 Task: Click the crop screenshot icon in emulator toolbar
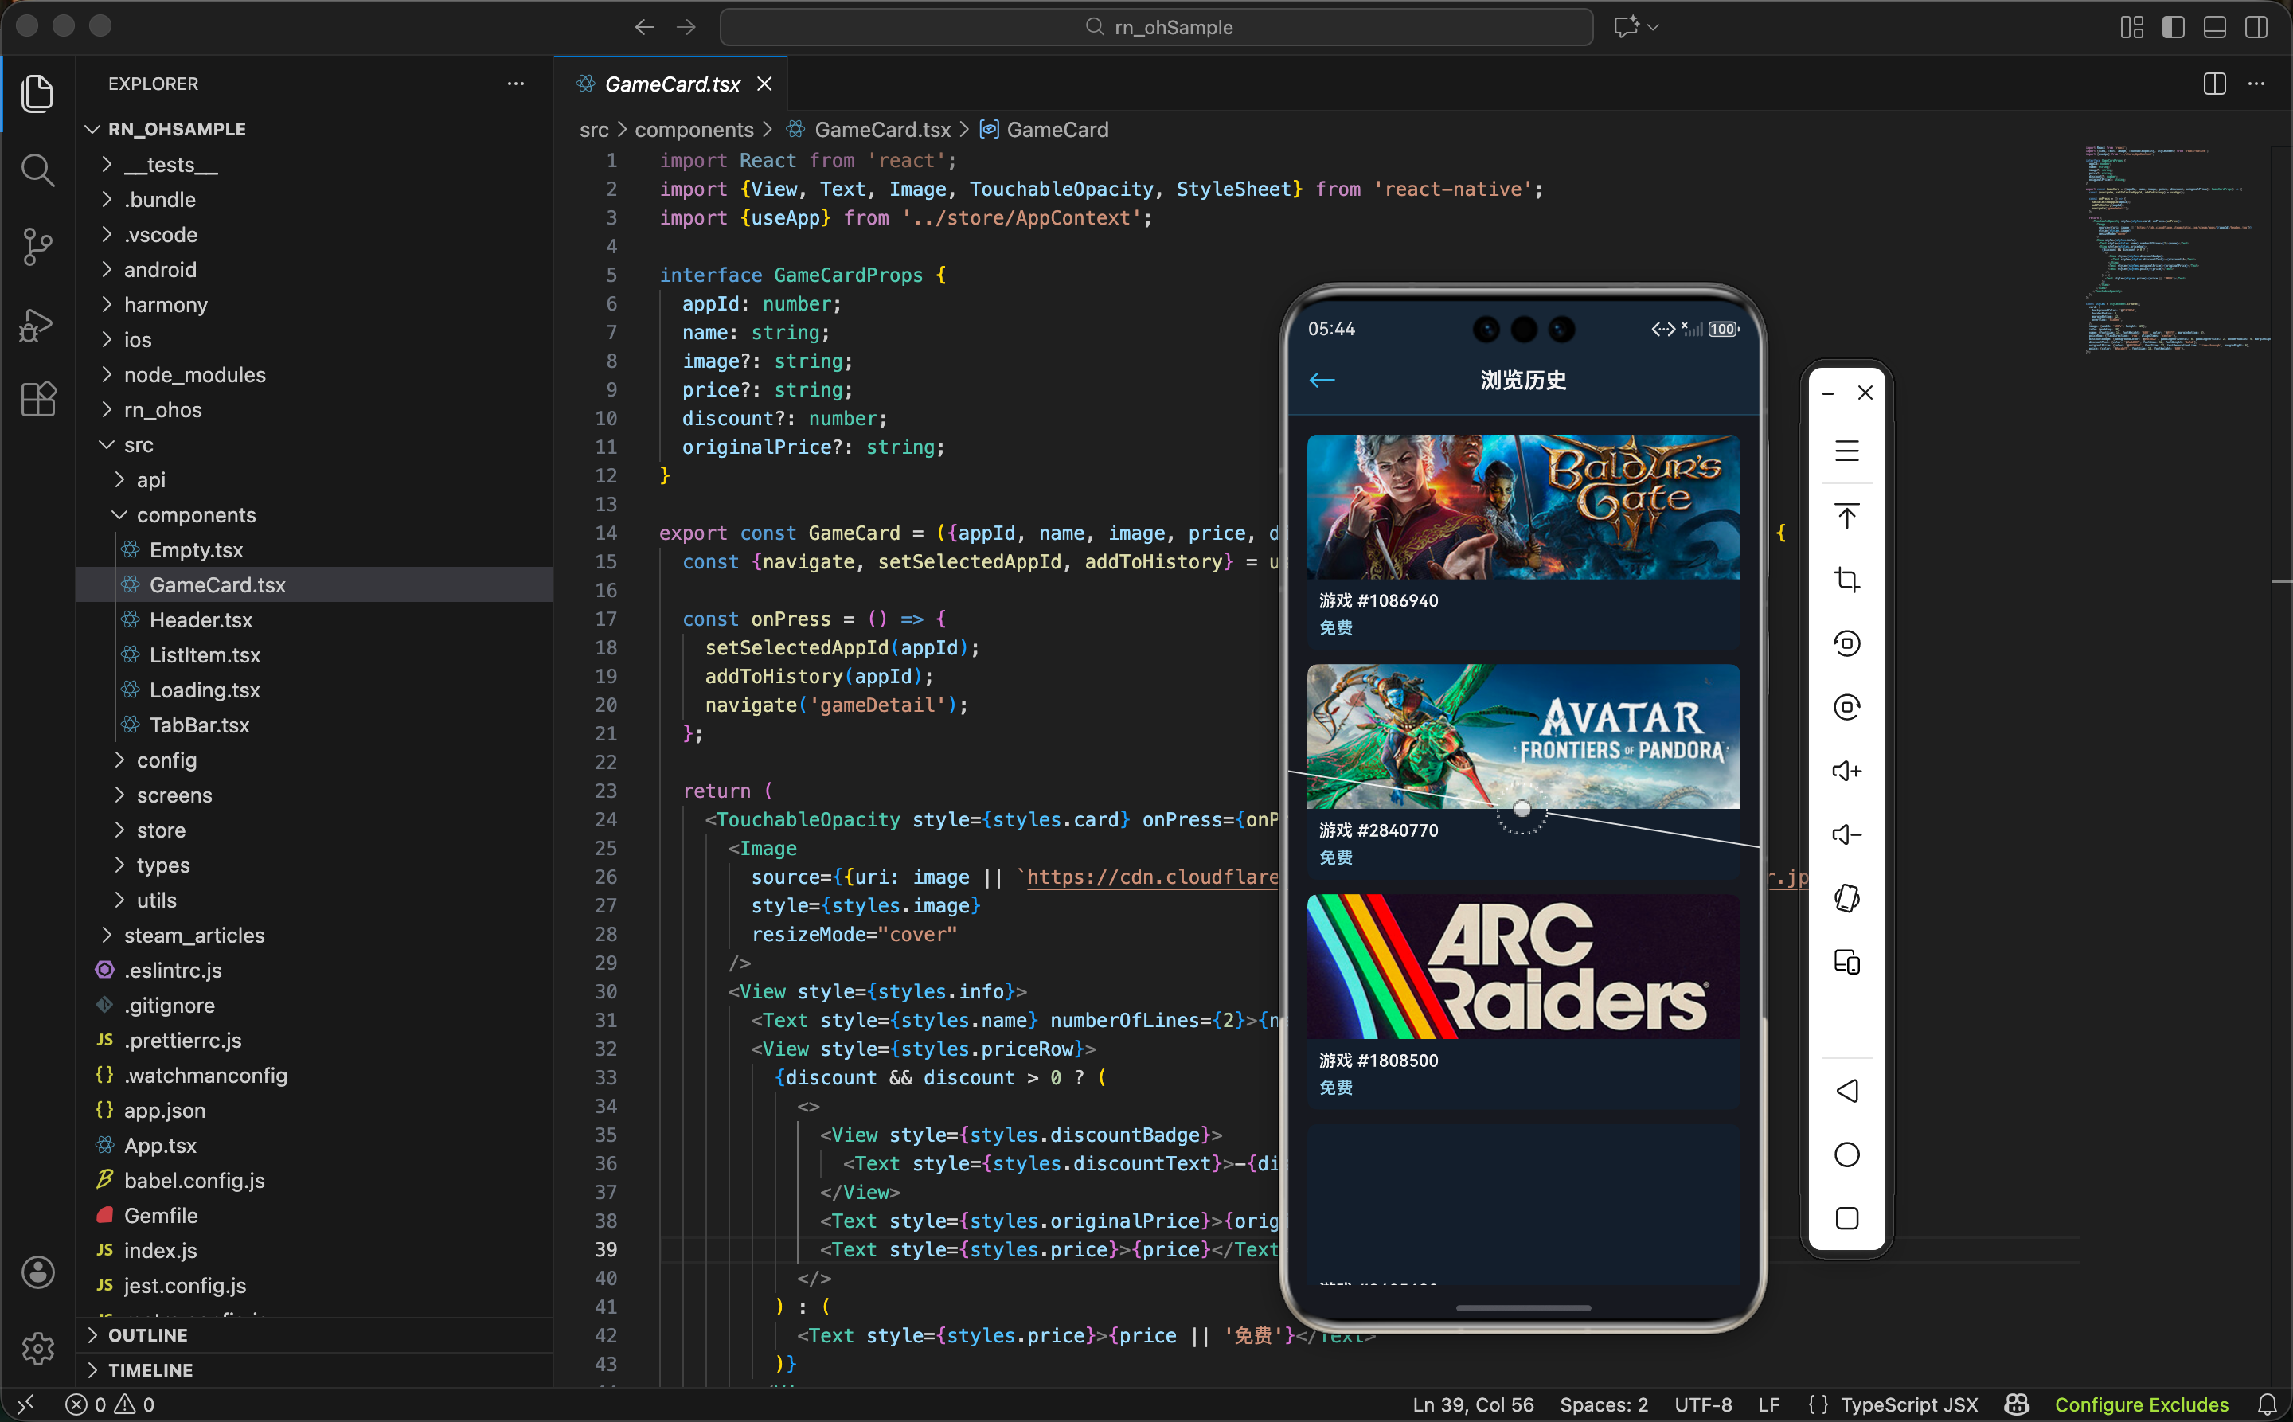(x=1846, y=580)
